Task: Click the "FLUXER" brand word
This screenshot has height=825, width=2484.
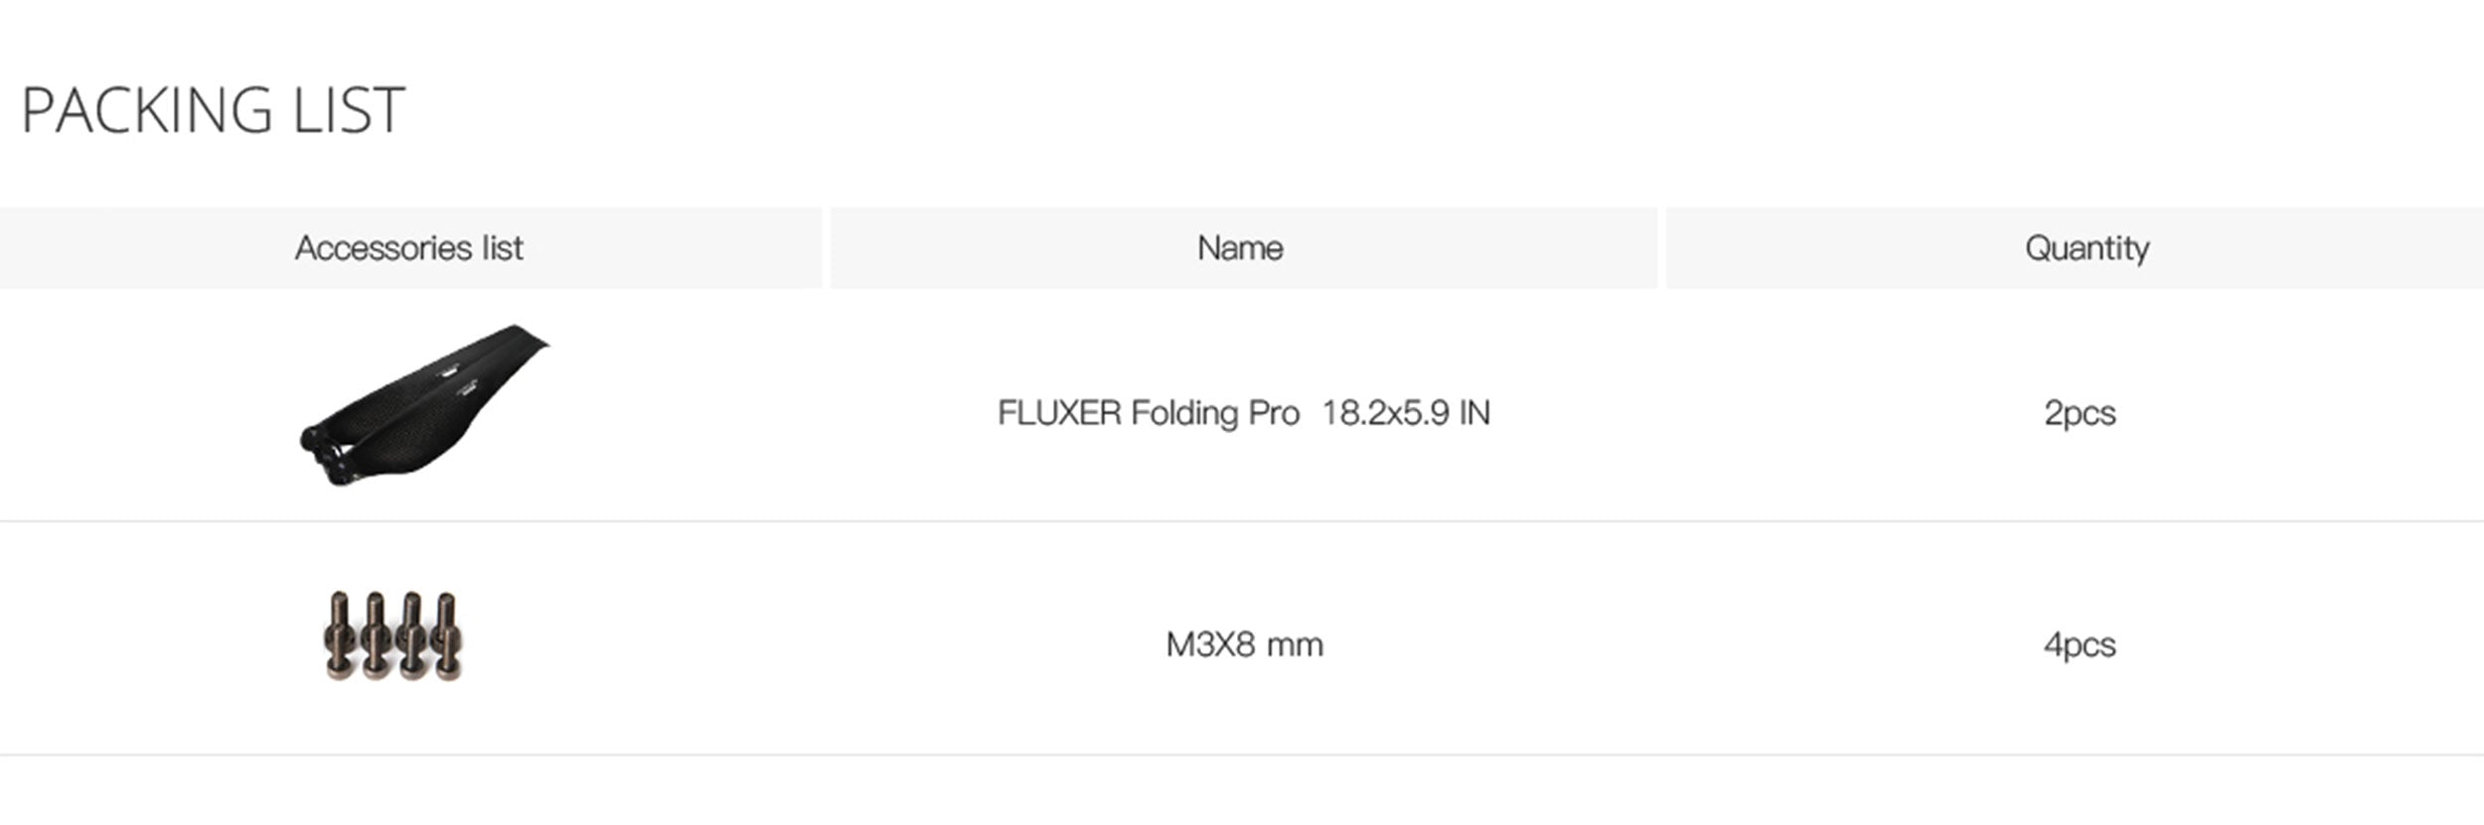Action: point(1059,413)
